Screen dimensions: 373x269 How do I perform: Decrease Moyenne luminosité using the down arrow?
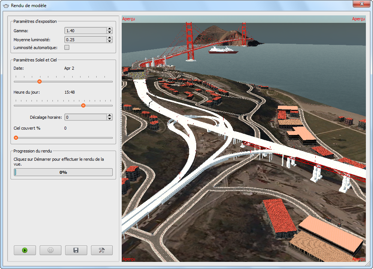pos(109,41)
